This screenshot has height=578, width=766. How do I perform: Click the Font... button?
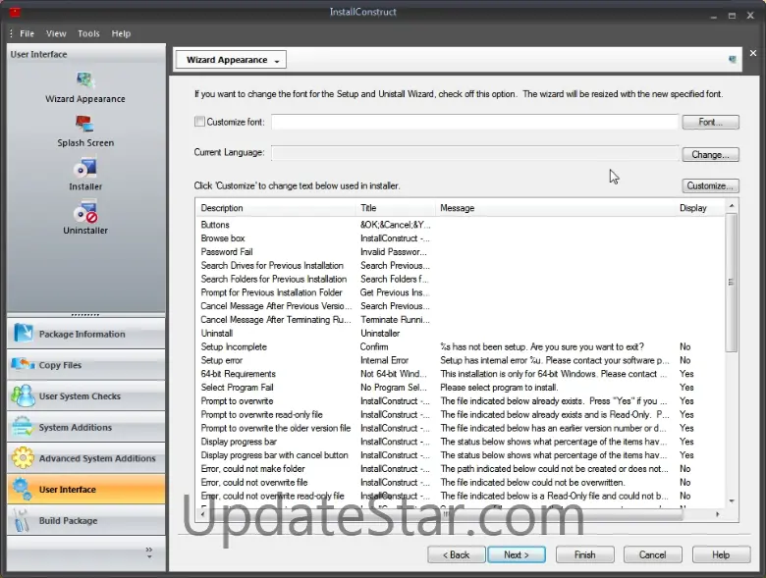pos(710,122)
